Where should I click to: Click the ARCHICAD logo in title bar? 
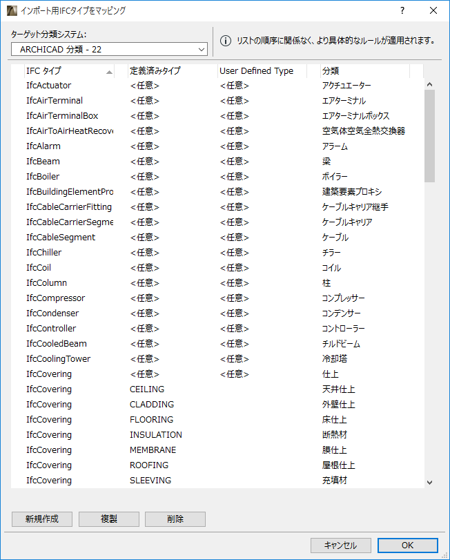click(12, 11)
